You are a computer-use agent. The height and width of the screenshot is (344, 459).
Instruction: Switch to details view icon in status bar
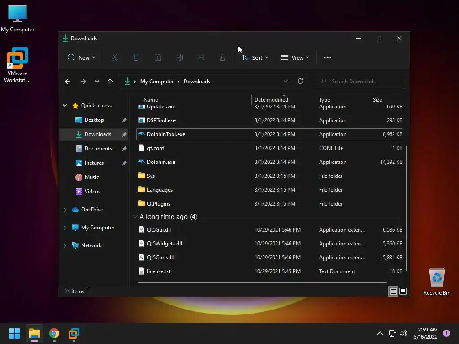pos(393,291)
